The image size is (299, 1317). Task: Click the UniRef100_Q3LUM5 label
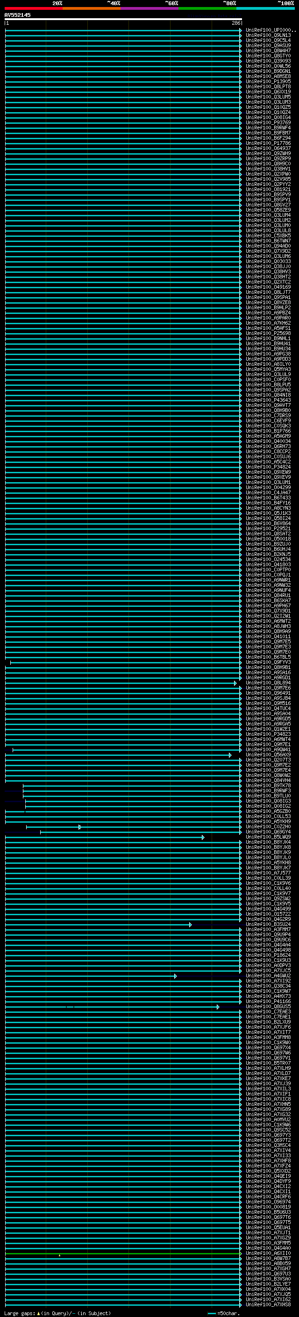click(x=268, y=97)
